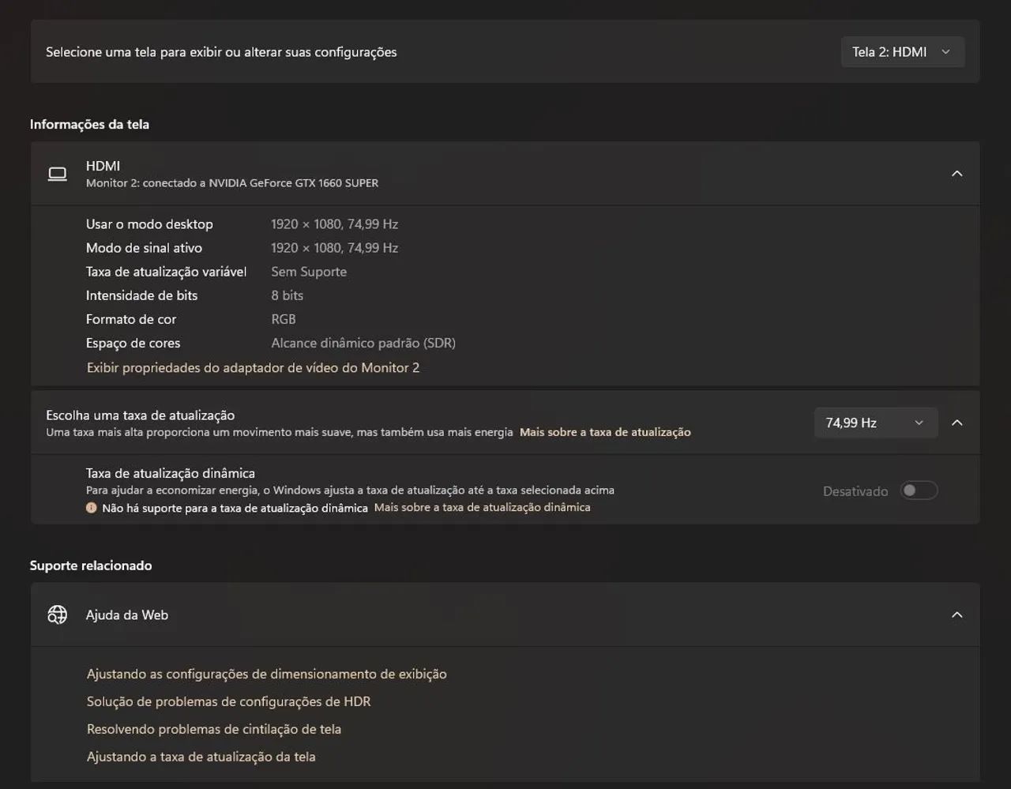Click the Sem Suporte value text

[309, 272]
